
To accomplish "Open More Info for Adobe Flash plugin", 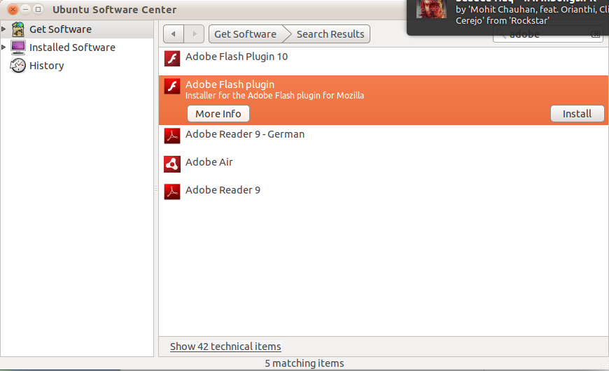I will coord(218,114).
